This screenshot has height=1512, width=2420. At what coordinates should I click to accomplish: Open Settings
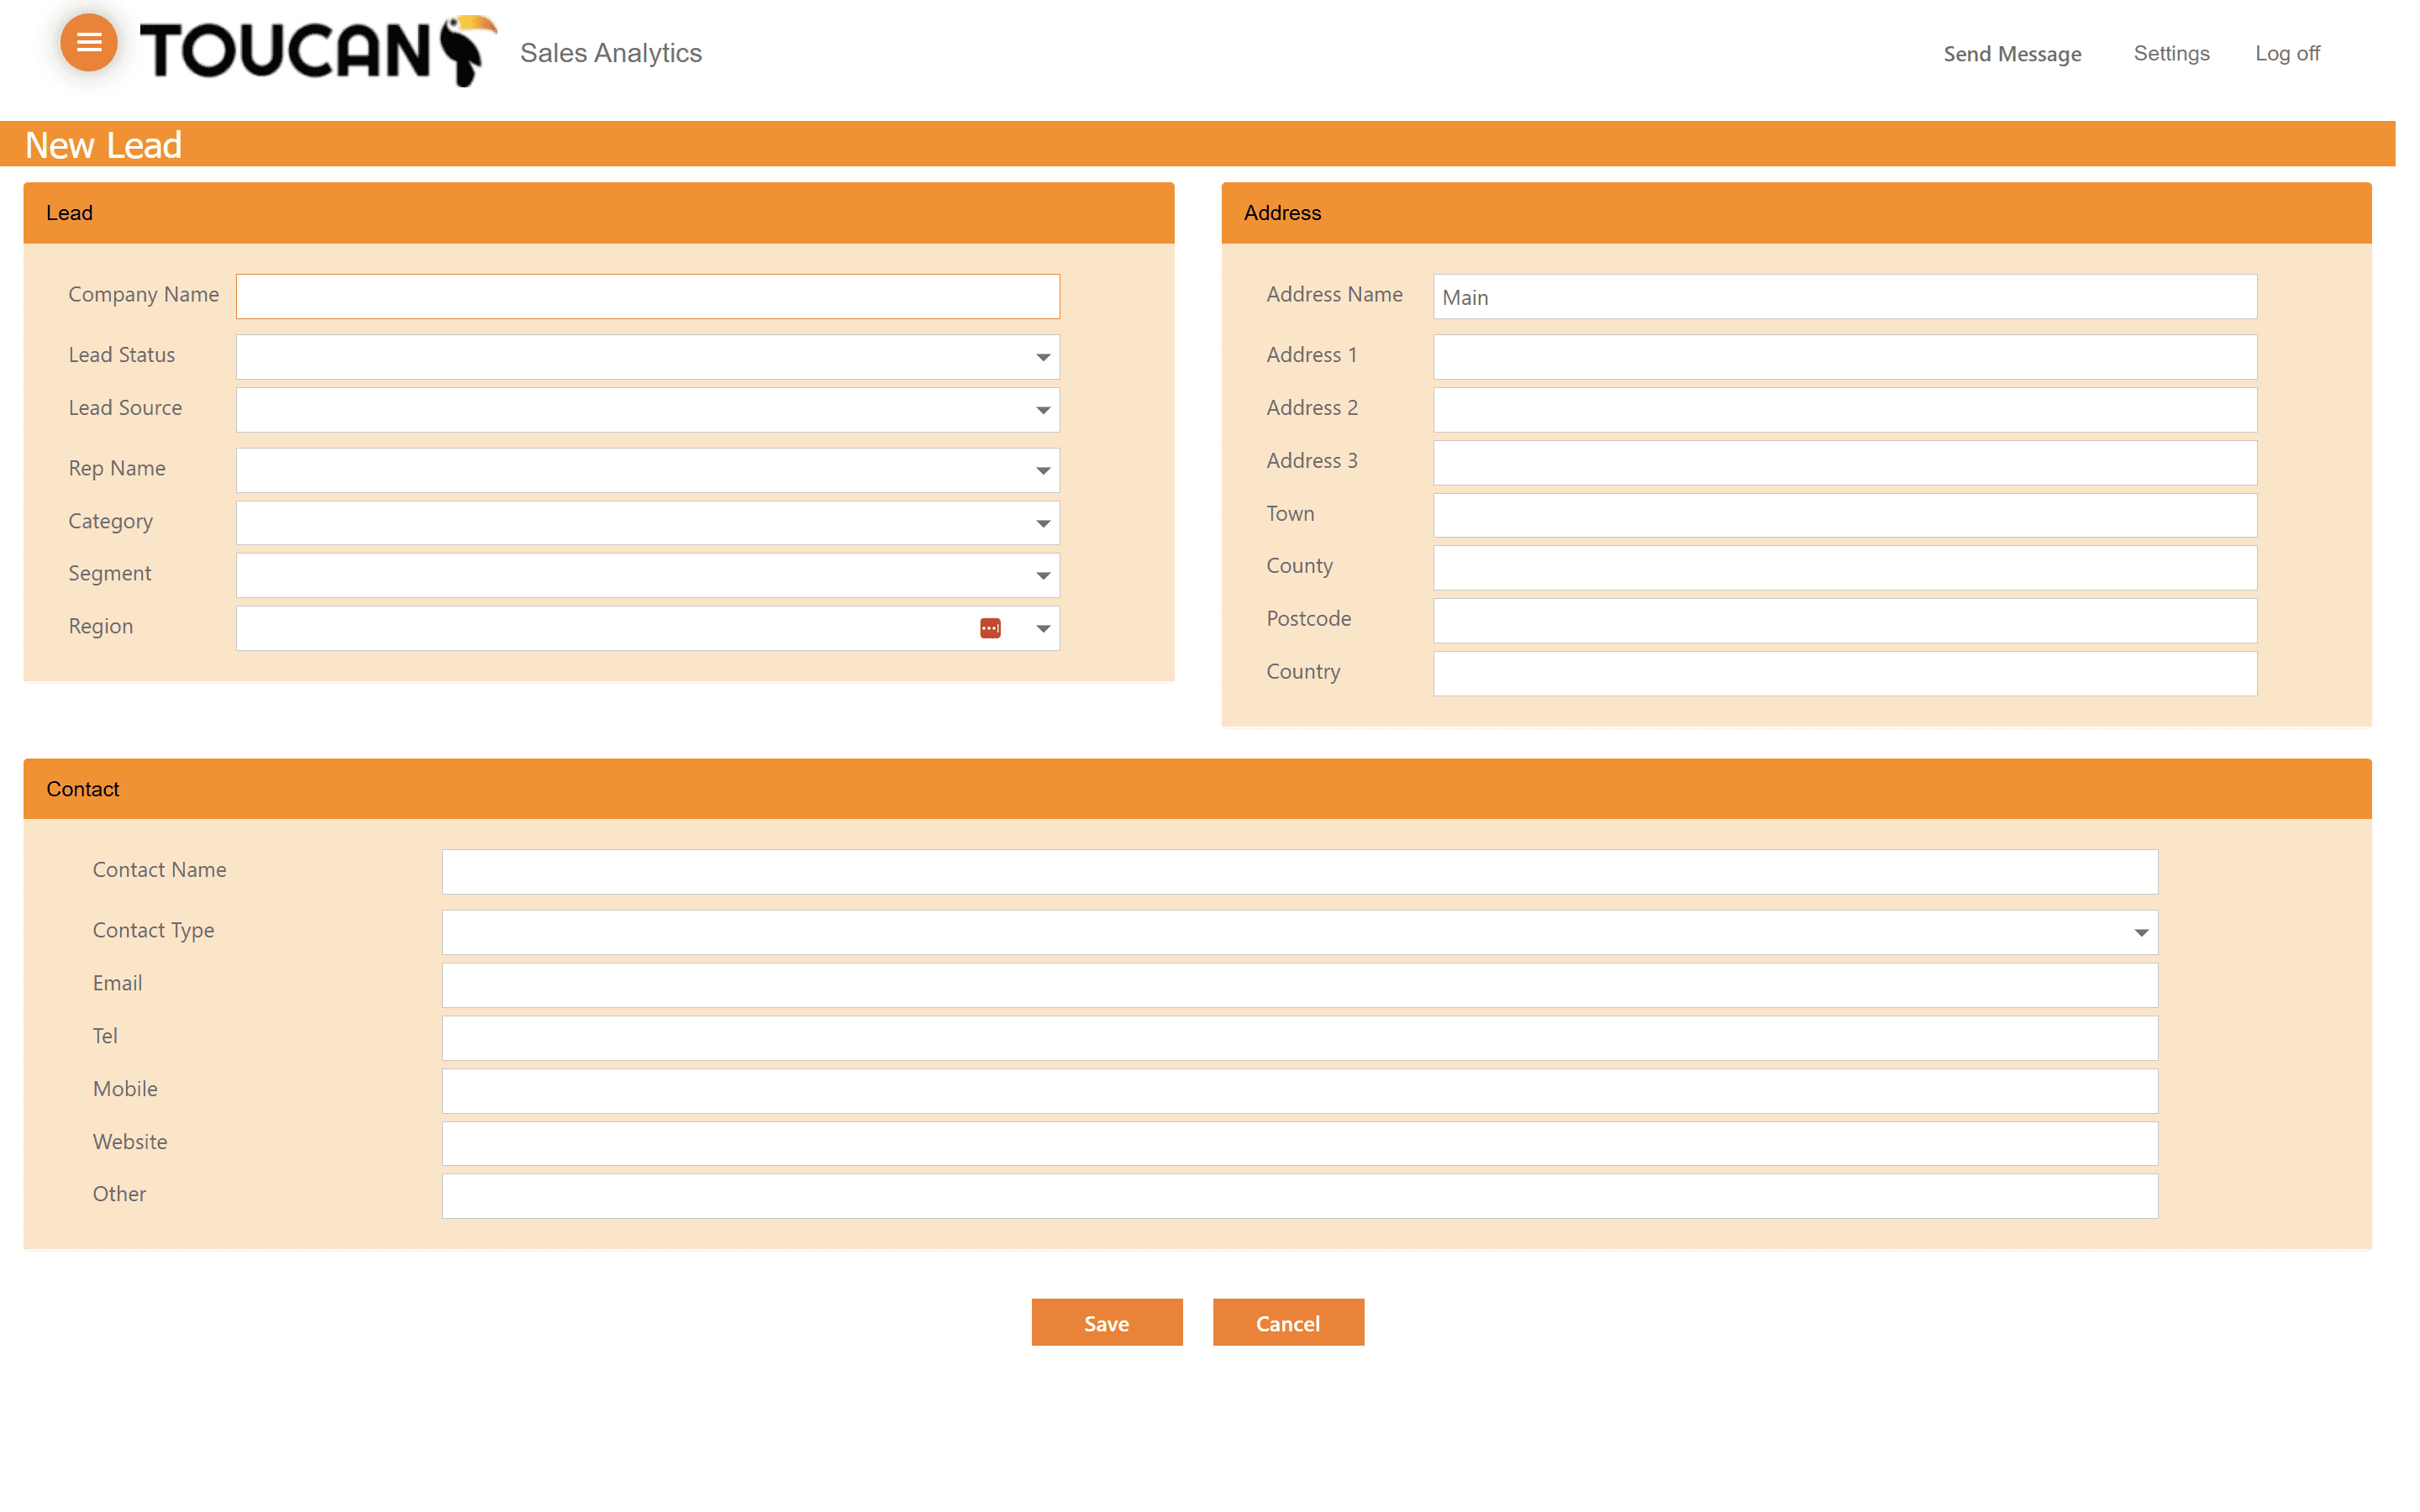(2171, 53)
